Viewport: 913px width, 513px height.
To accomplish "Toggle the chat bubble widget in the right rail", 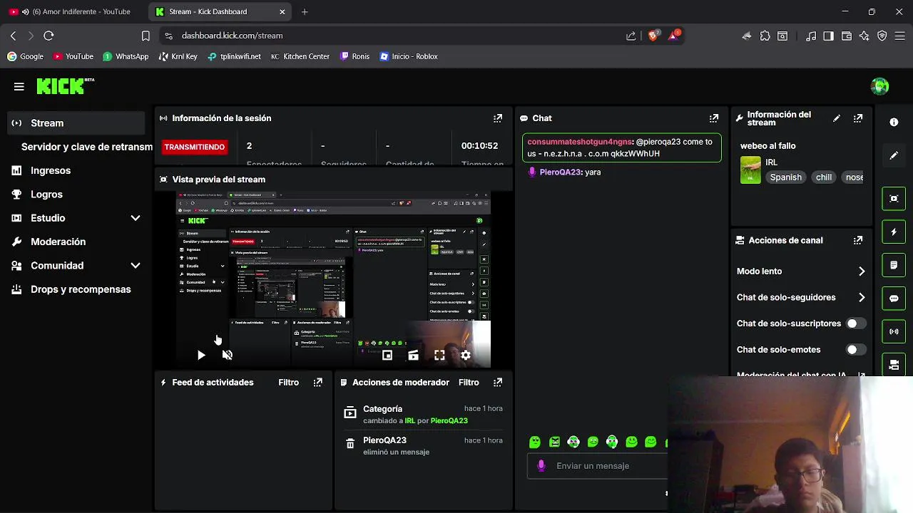I will coord(894,299).
